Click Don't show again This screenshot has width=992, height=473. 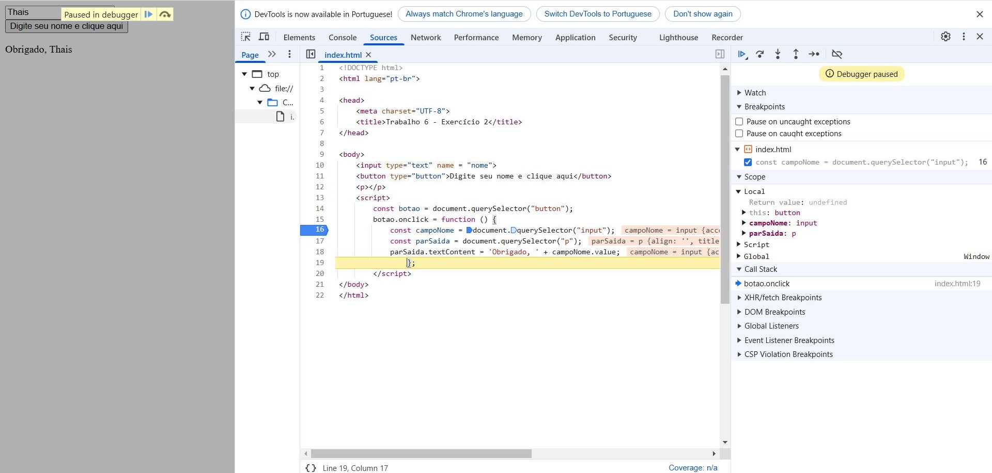click(x=703, y=14)
